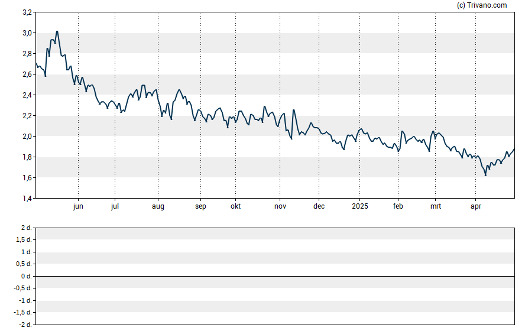The height and width of the screenshot is (334, 525).
Task: Click the 'feb' month label
Action: click(x=398, y=206)
